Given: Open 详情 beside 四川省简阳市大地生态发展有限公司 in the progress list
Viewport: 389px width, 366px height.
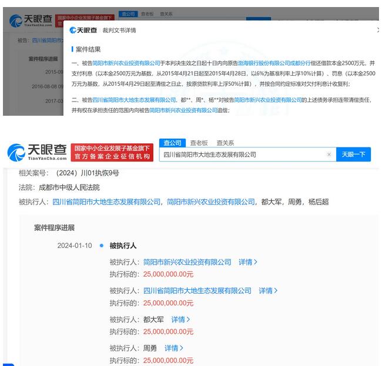Looking at the screenshot, I should tap(268, 291).
